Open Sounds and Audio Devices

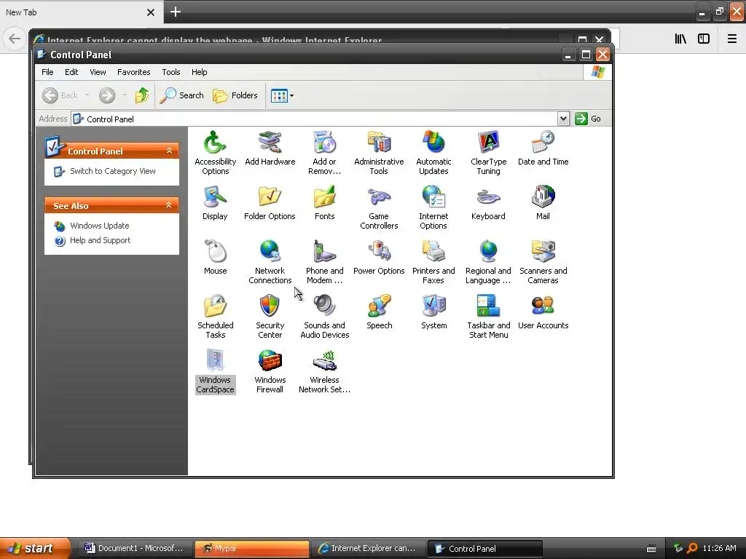click(324, 317)
